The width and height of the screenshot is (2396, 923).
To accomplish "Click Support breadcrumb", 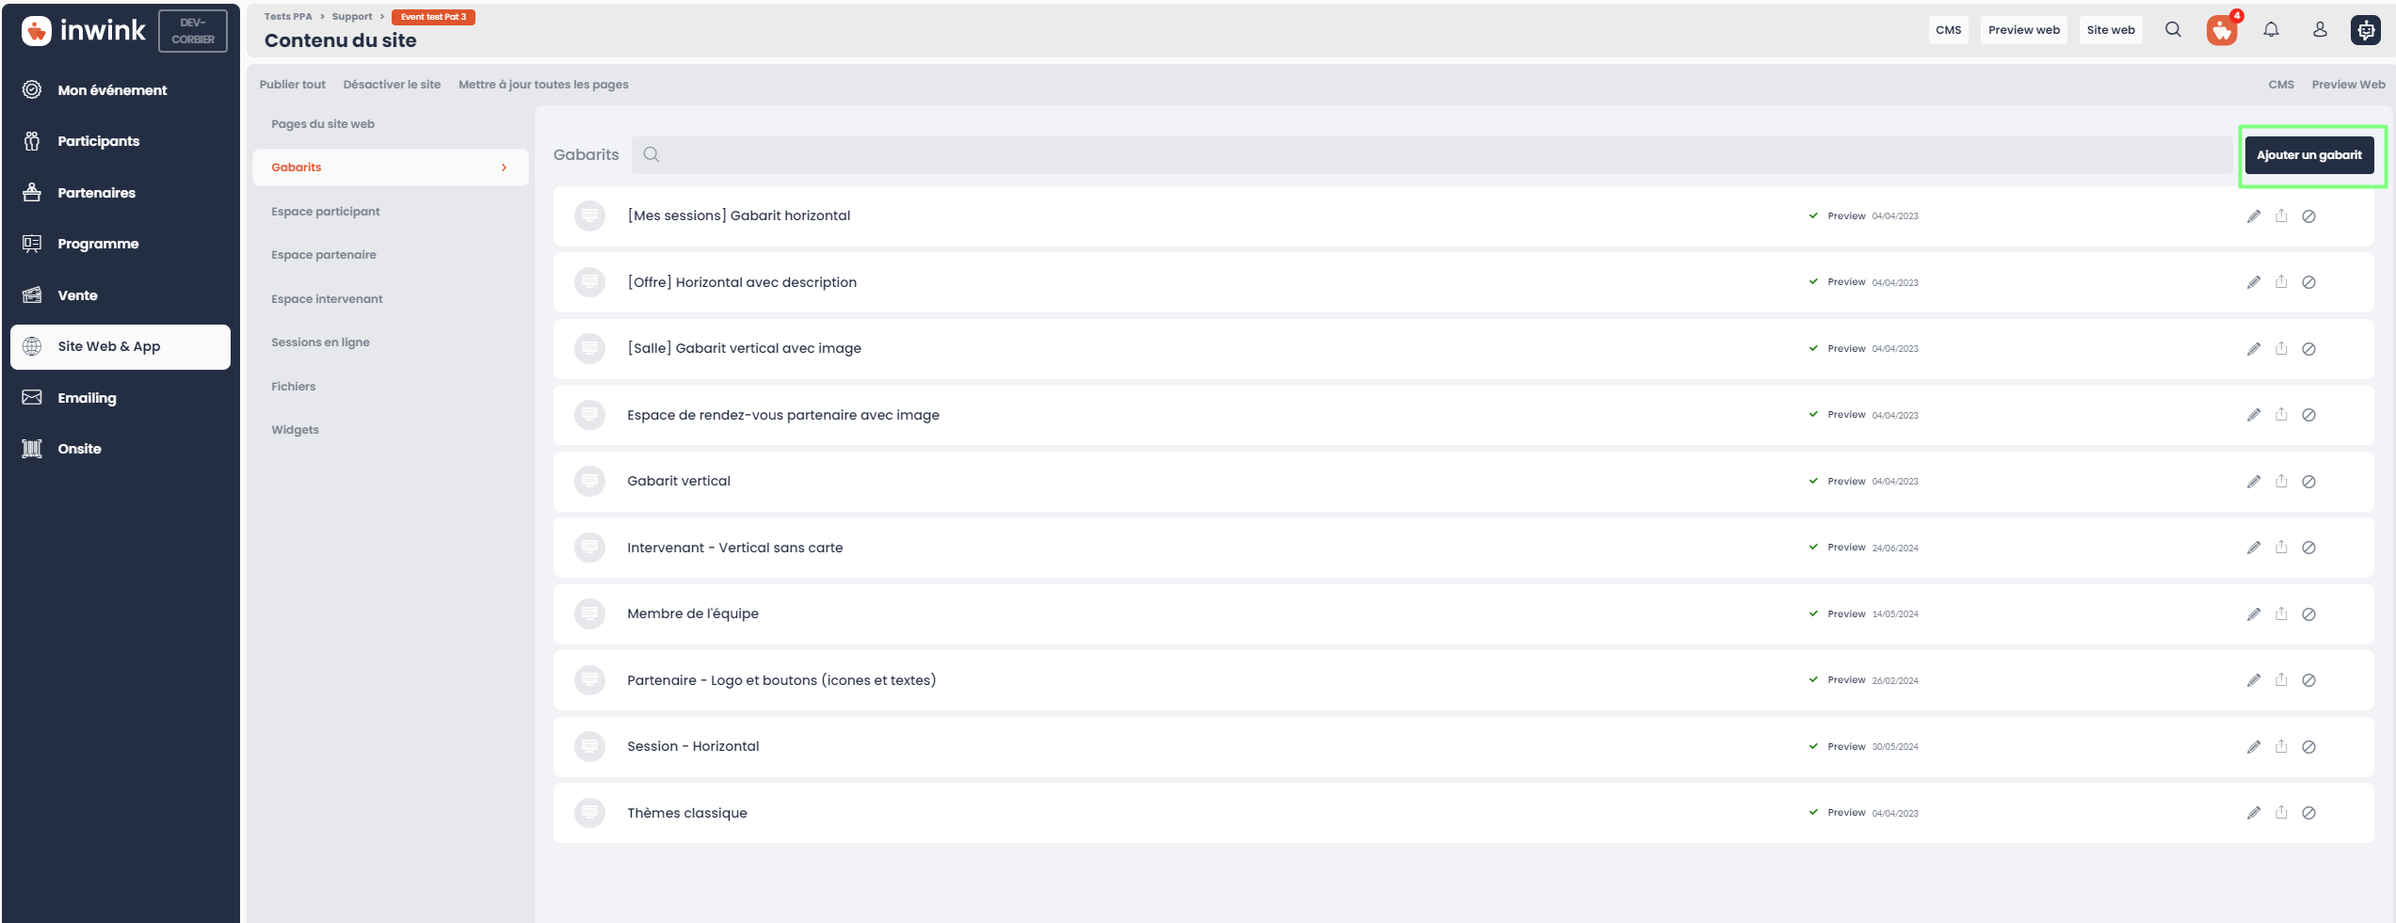I will [x=352, y=17].
